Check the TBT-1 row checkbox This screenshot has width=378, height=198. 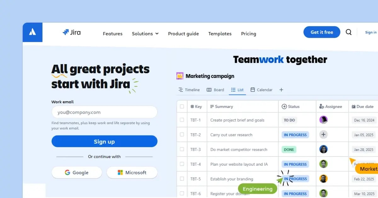point(182,120)
